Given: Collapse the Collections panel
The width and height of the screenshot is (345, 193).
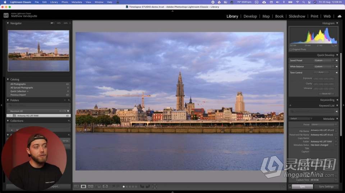Looking at the screenshot, I should point(8,121).
